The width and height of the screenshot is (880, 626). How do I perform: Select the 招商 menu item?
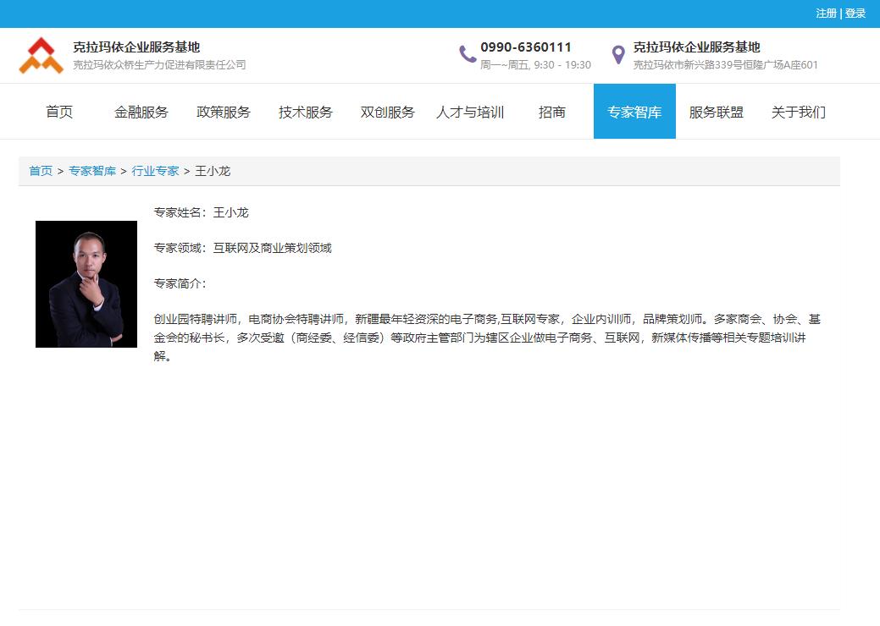[x=552, y=112]
